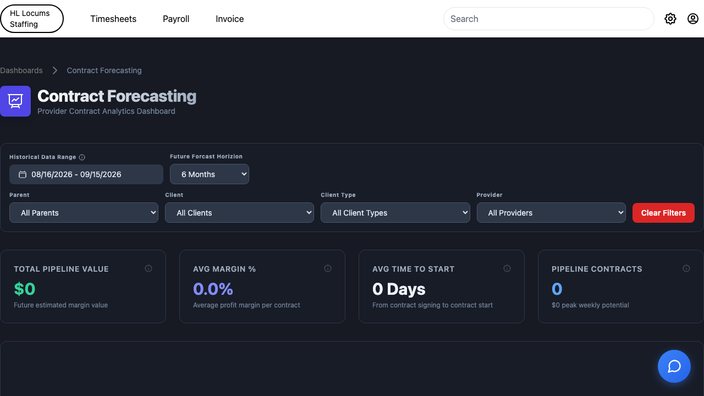Screen dimensions: 704x396
Task: Open the All Providers dropdown
Action: 551,213
